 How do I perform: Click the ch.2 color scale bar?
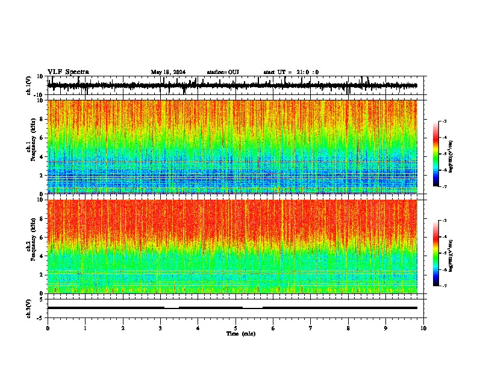436,253
